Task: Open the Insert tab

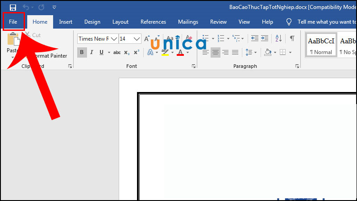Action: click(x=66, y=22)
